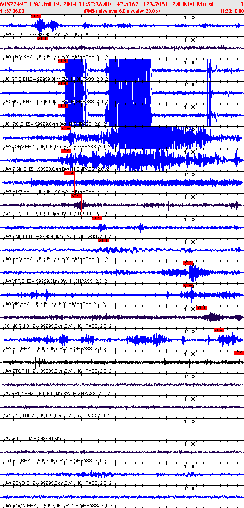Screen dimensions: 244x508
Task: Select the red pick flag on the HMET trace
Action: click(97, 218)
